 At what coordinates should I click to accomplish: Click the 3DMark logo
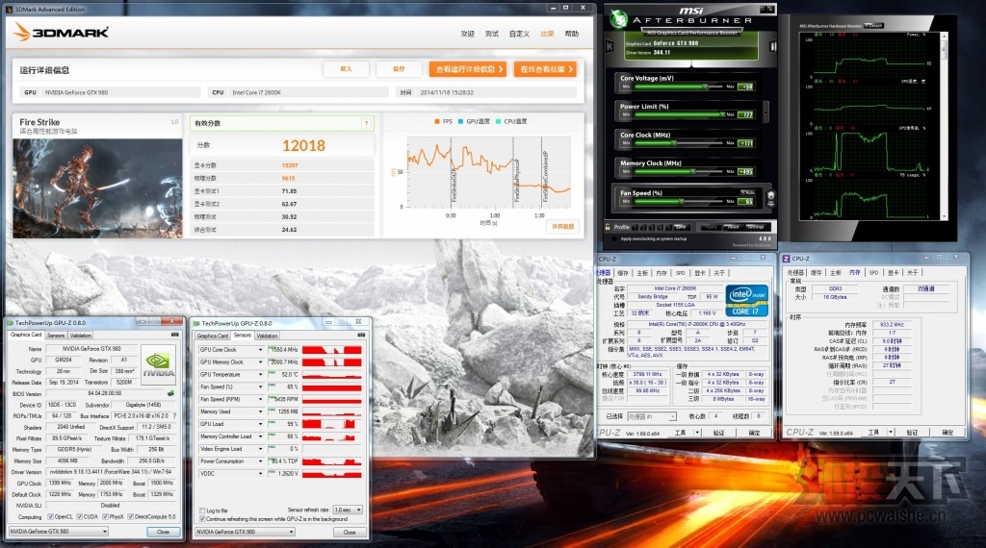coord(62,32)
